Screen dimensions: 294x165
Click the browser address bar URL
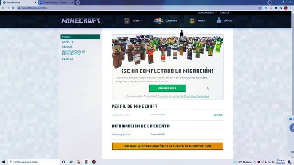click(x=34, y=8)
